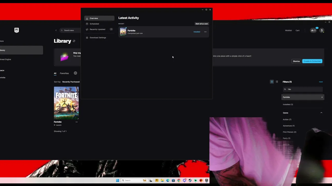The image size is (332, 186).
Task: Open the Windows Start menu
Action: coord(117,180)
